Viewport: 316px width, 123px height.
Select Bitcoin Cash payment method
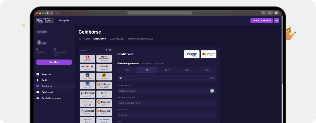click(x=104, y=112)
